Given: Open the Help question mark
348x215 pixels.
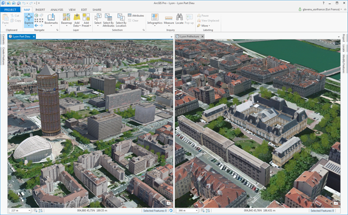Looking at the screenshot, I should [x=324, y=3].
